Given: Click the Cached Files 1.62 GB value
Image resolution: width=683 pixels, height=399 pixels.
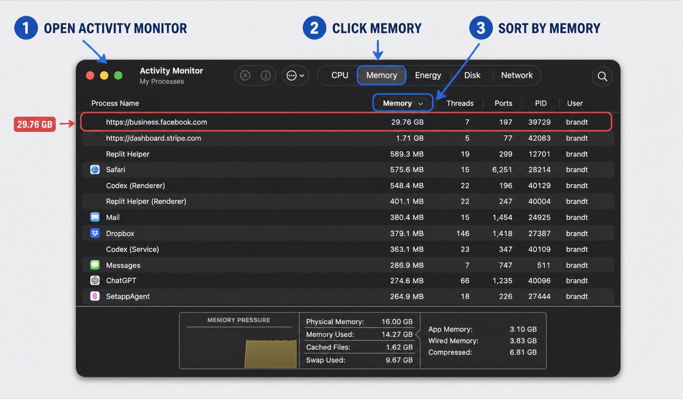Looking at the screenshot, I should coord(399,347).
